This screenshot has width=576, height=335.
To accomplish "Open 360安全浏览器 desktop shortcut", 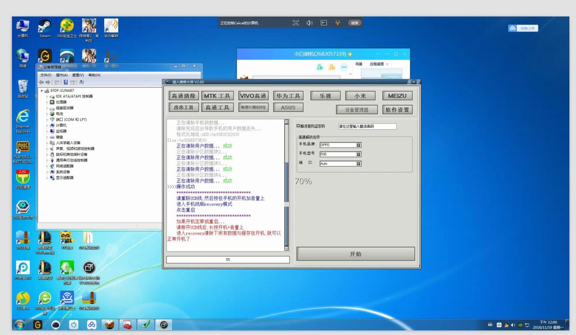I will pos(45,303).
